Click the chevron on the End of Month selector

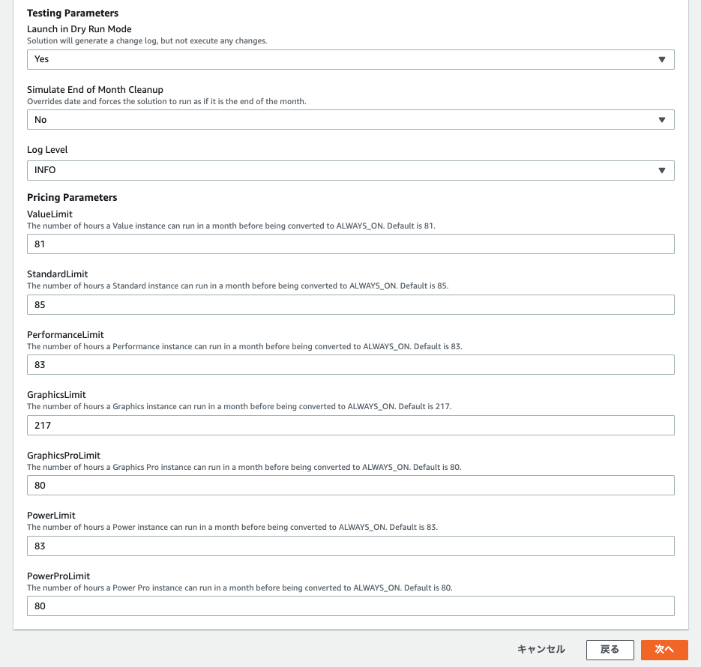(x=662, y=119)
